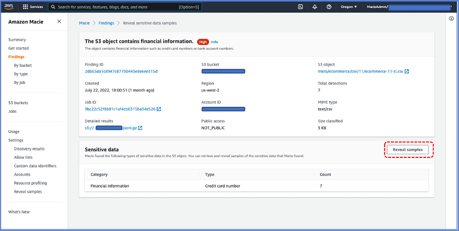The image size is (459, 231).
Task: Select the Financial information cell
Action: tap(110, 186)
